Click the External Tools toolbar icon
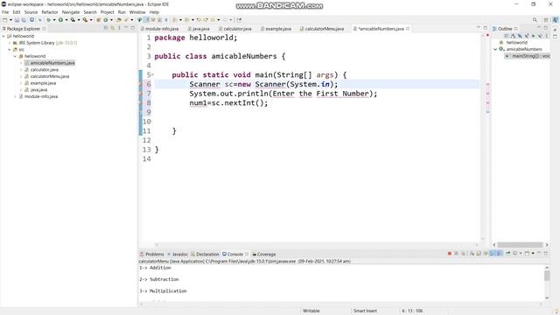The image size is (560, 315). coord(85,20)
